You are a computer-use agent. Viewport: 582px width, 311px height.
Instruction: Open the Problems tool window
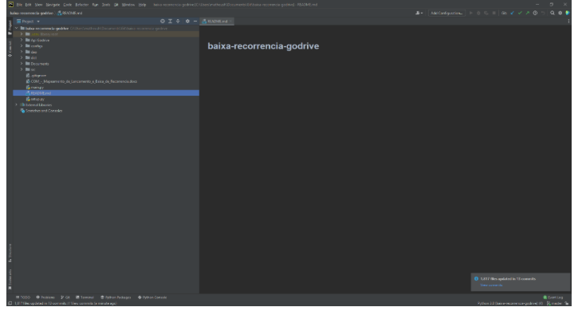[x=45, y=297]
